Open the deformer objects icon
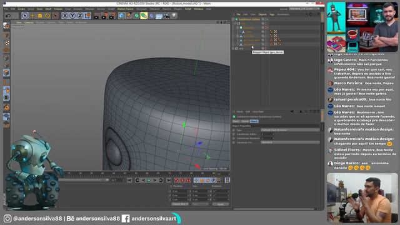Viewport: 400px width, 225px height. coord(151,16)
